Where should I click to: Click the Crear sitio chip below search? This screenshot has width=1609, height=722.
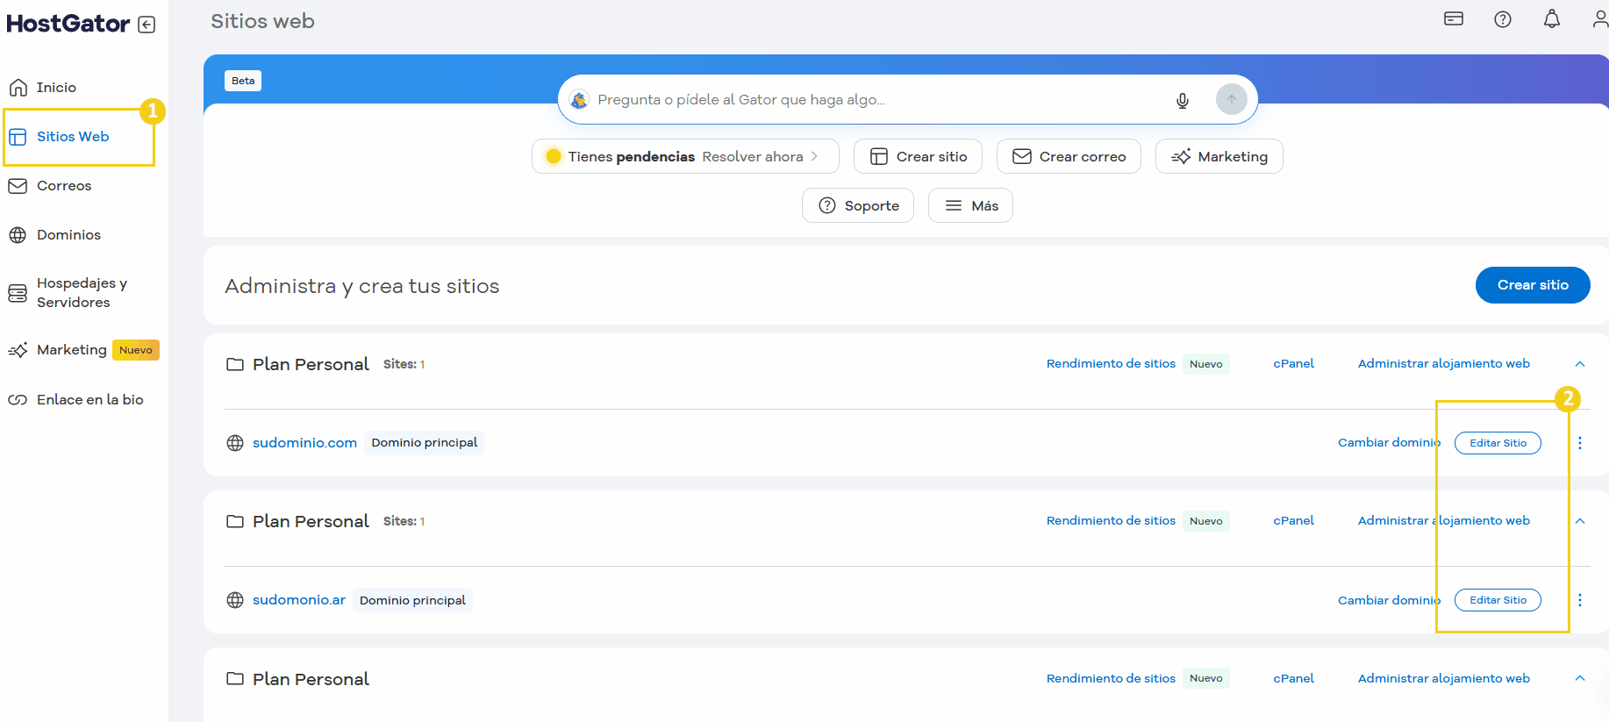(918, 156)
